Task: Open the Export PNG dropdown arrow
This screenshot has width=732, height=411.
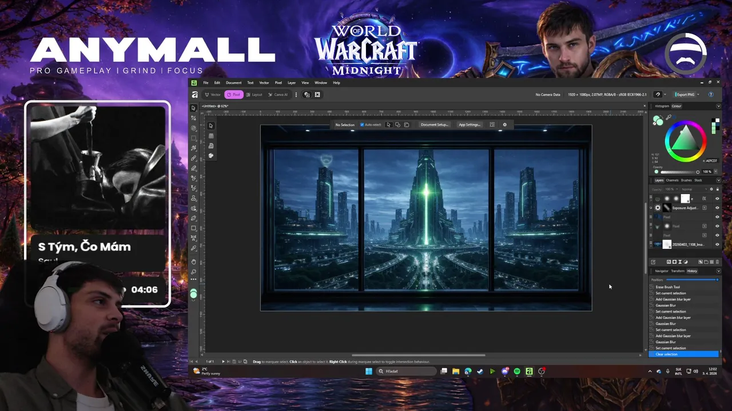Action: tap(698, 94)
